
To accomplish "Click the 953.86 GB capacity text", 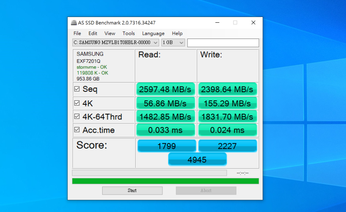I will [88, 79].
